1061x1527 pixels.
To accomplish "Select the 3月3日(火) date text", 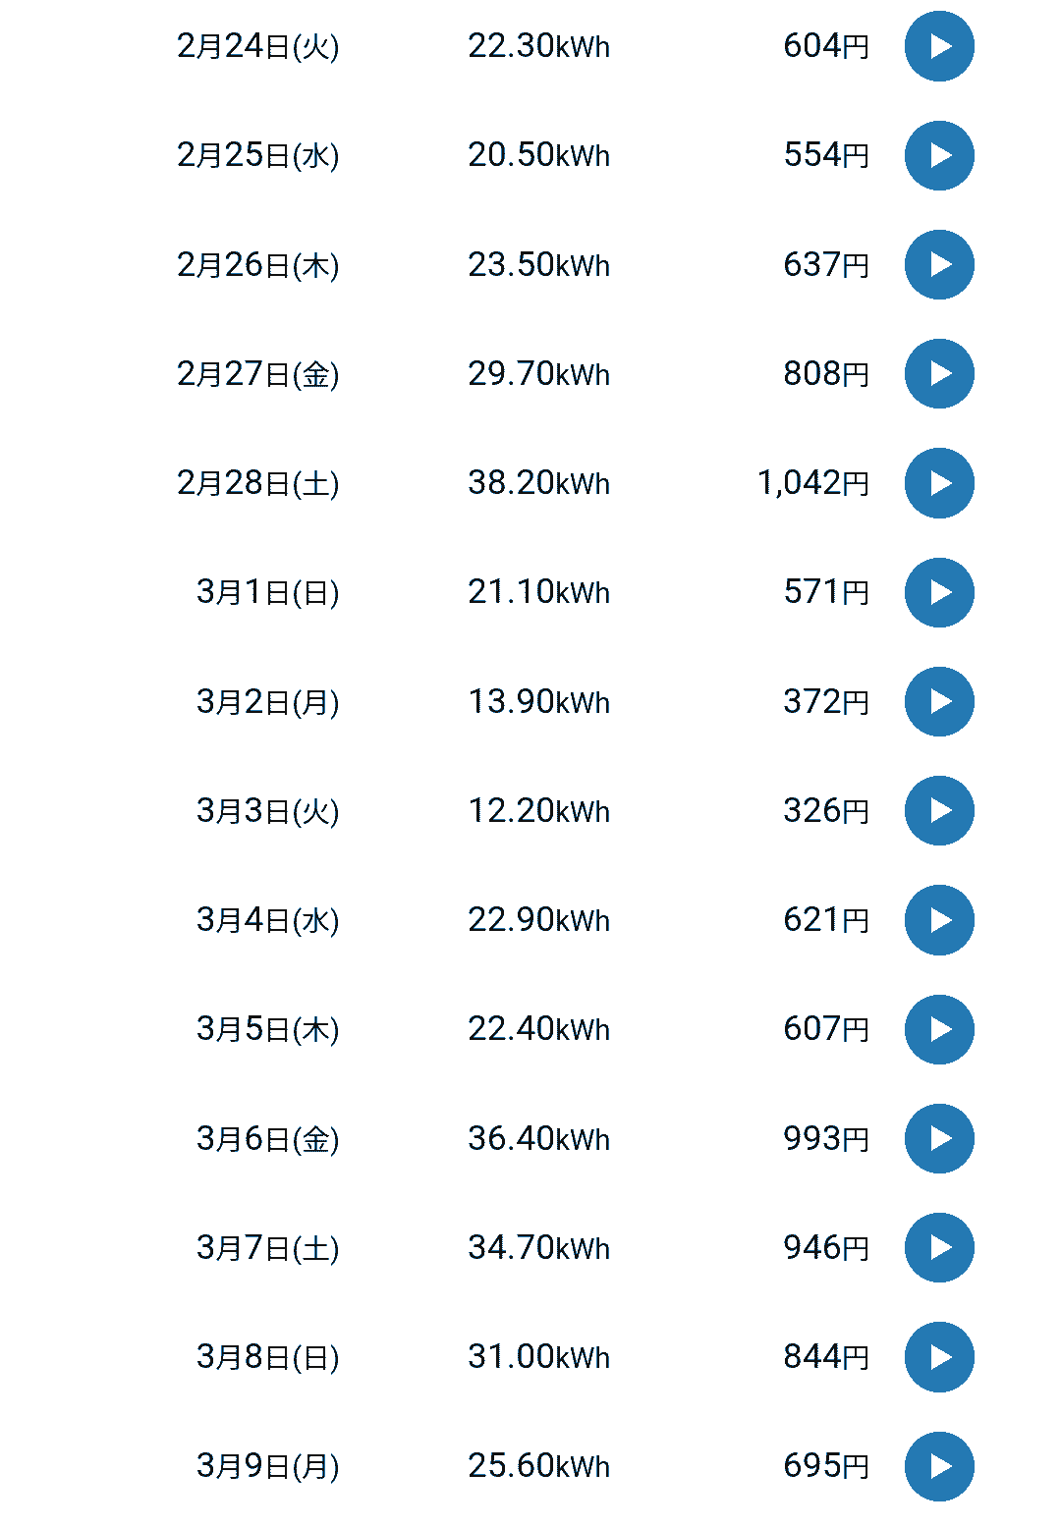I will 267,811.
